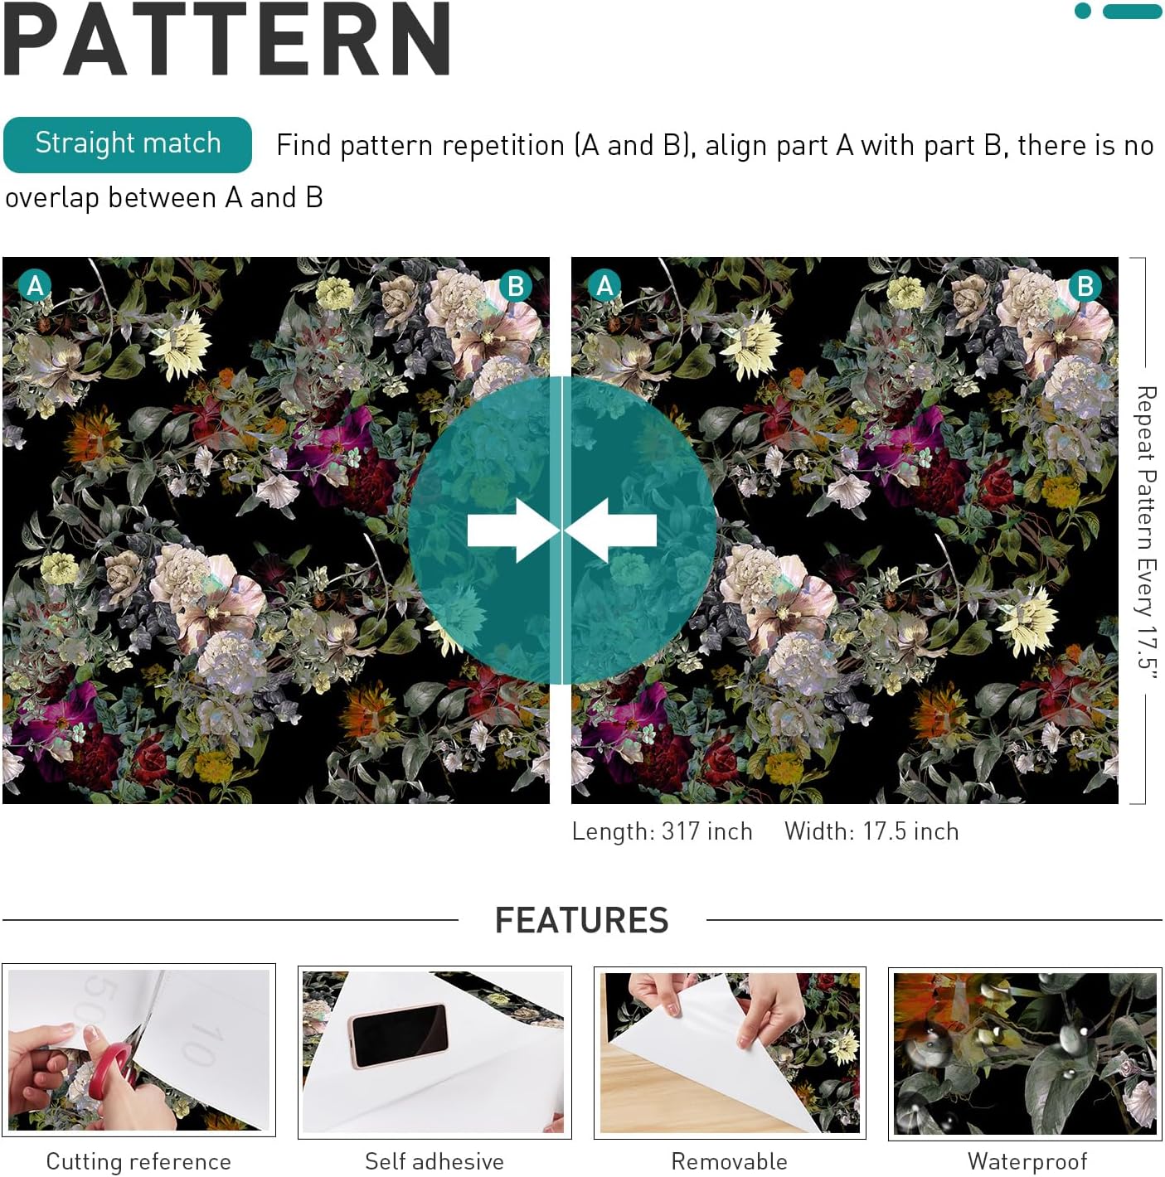Open the Self adhesive thumbnail
1165x1177 pixels.
tap(434, 1053)
